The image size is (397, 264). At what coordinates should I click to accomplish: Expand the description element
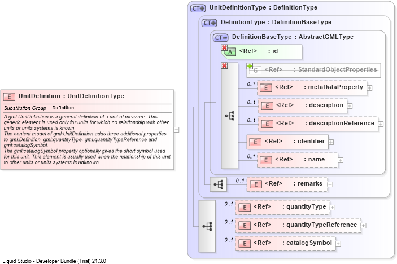[x=350, y=106]
